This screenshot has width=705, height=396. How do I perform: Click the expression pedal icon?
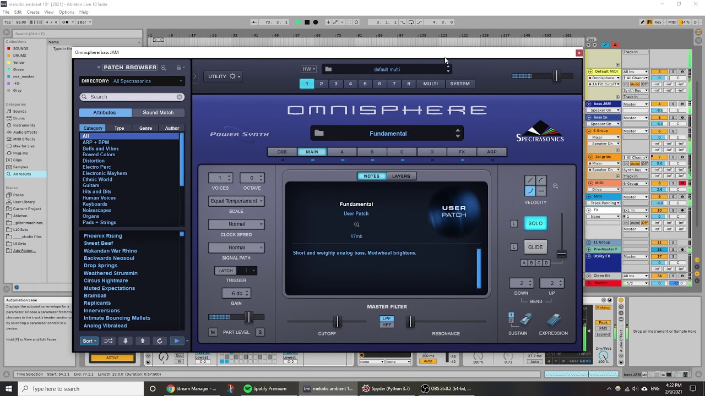pos(554,320)
